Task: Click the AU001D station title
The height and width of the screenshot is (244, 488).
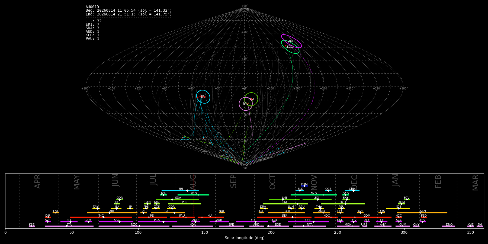Action: (92, 7)
